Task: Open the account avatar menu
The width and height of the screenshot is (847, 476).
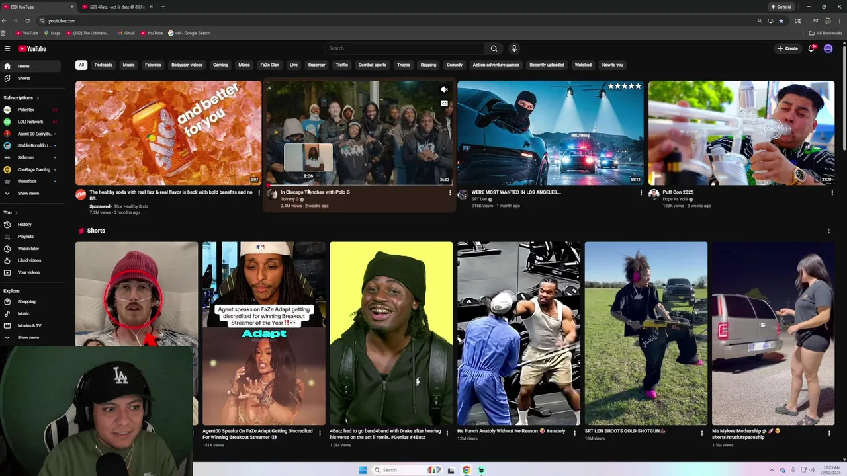Action: pyautogui.click(x=828, y=48)
